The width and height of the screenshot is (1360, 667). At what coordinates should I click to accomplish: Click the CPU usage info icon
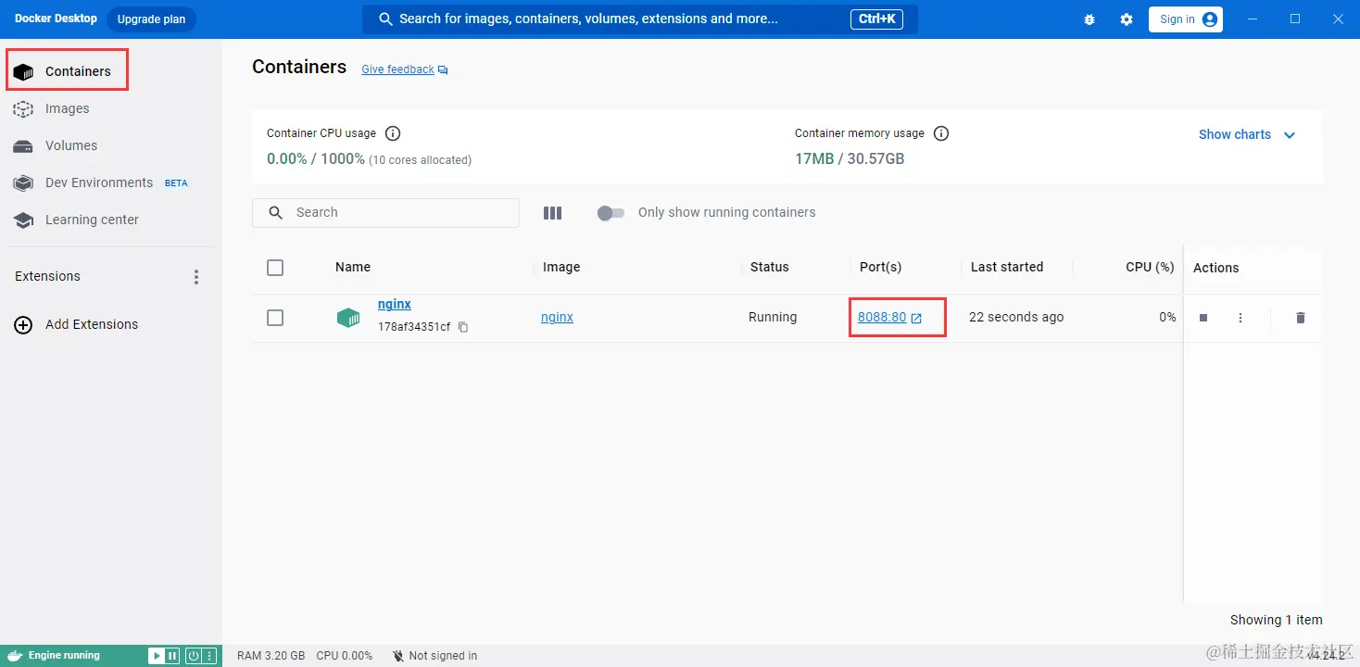(393, 133)
